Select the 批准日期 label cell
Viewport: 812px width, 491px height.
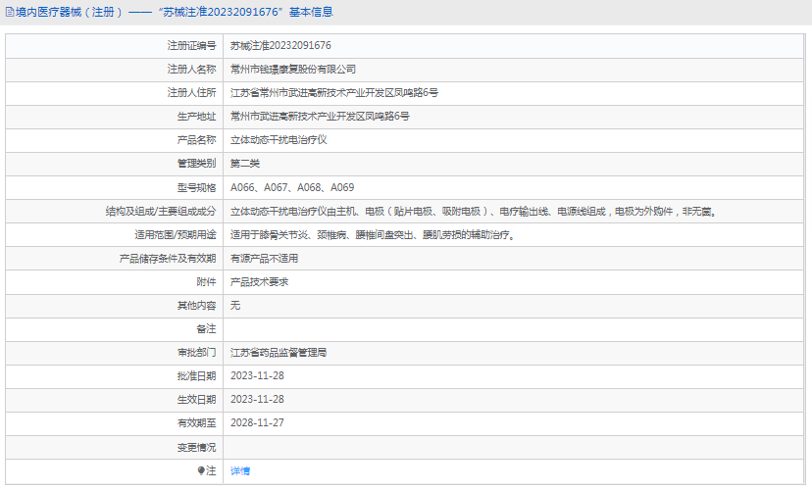click(115, 376)
